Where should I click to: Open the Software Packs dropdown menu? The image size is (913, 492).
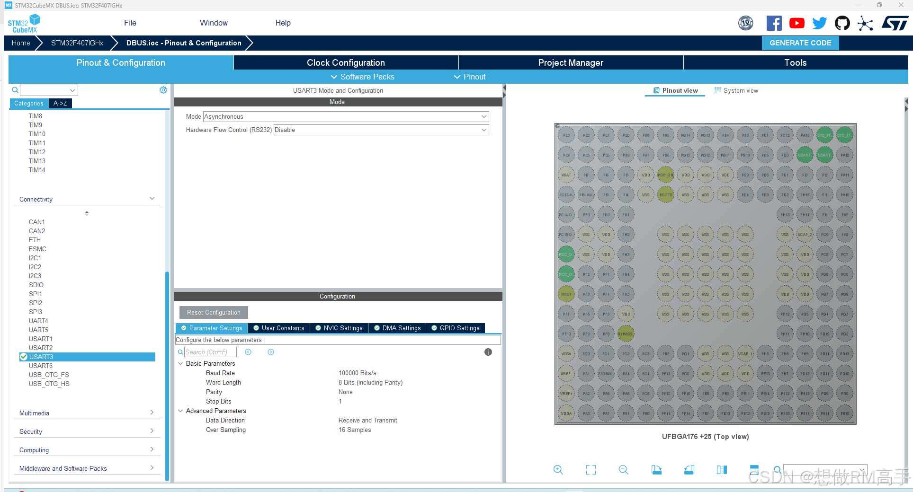coord(362,77)
